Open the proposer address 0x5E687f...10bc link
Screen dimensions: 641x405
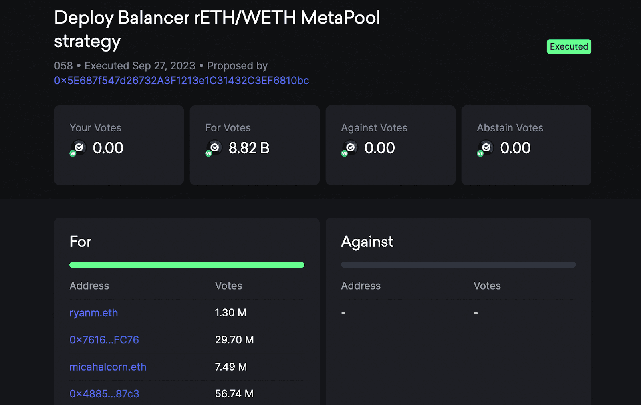pyautogui.click(x=181, y=81)
